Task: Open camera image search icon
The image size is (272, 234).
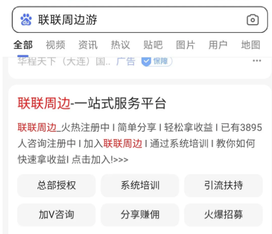Action: [252, 20]
